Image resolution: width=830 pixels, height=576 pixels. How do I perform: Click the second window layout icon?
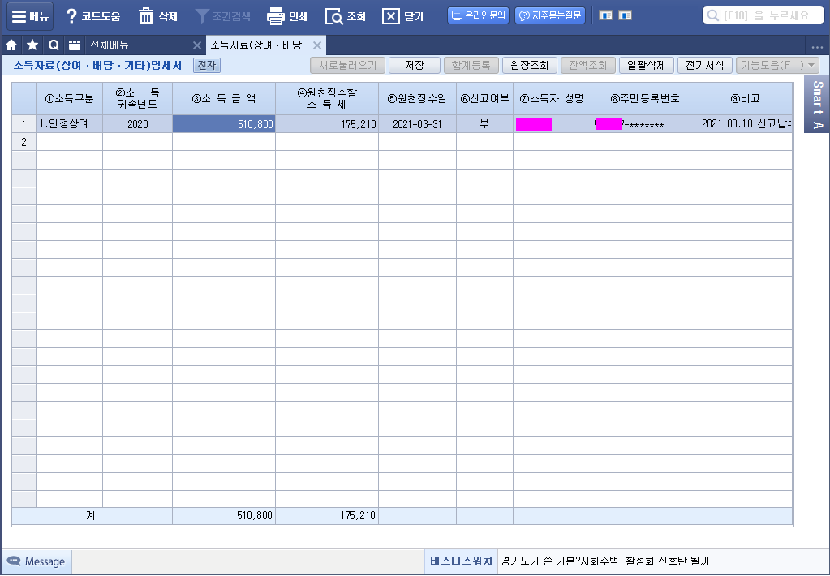click(626, 16)
